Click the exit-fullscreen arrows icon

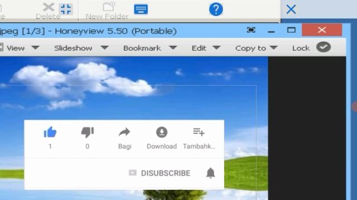[66, 9]
